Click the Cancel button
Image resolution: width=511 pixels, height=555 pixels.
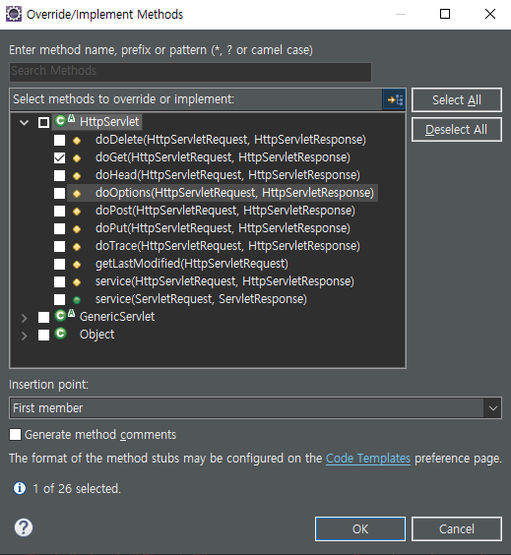[457, 528]
